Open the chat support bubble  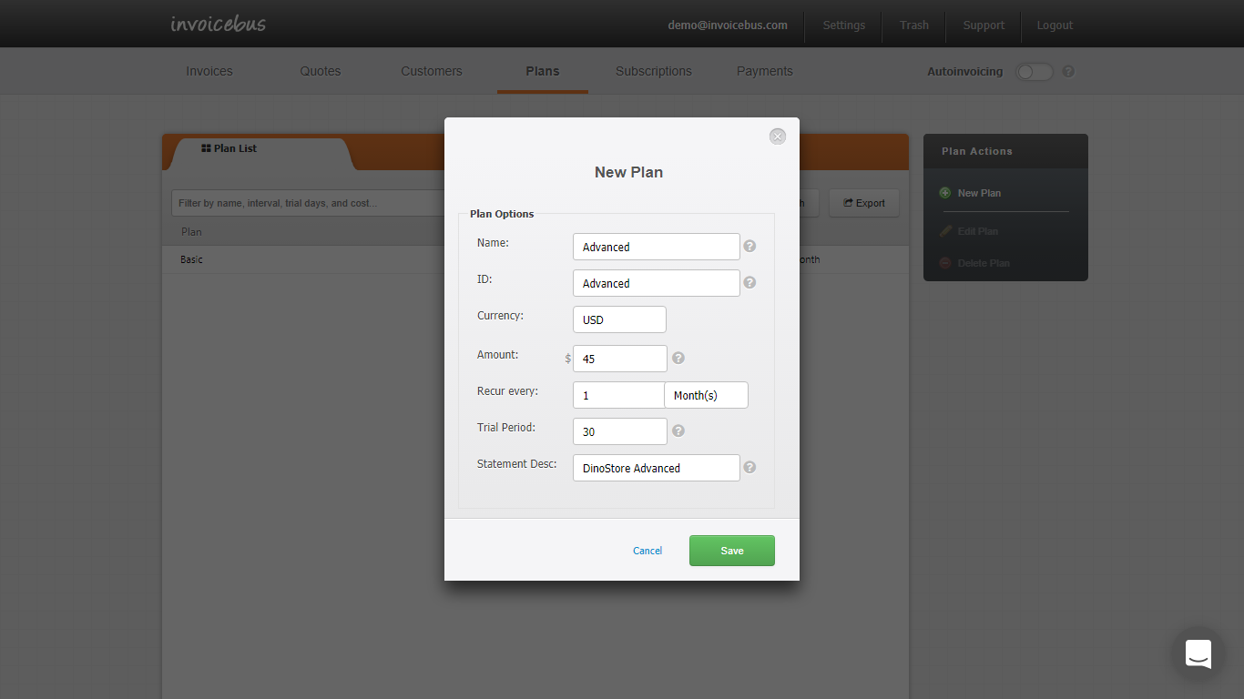[1198, 653]
